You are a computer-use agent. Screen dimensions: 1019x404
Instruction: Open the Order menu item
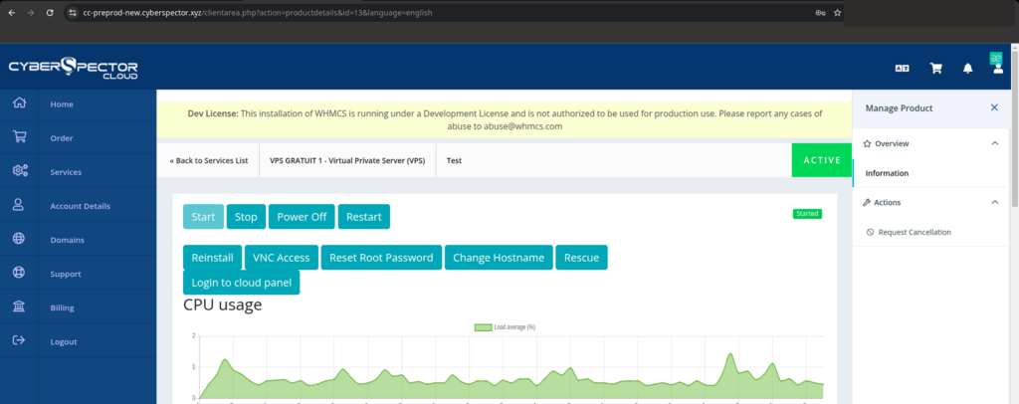click(62, 137)
